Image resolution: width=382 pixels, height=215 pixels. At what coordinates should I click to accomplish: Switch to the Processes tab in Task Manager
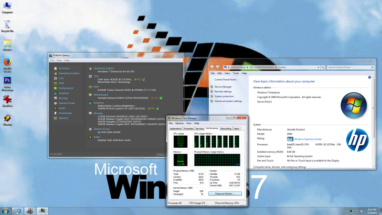[188, 129]
